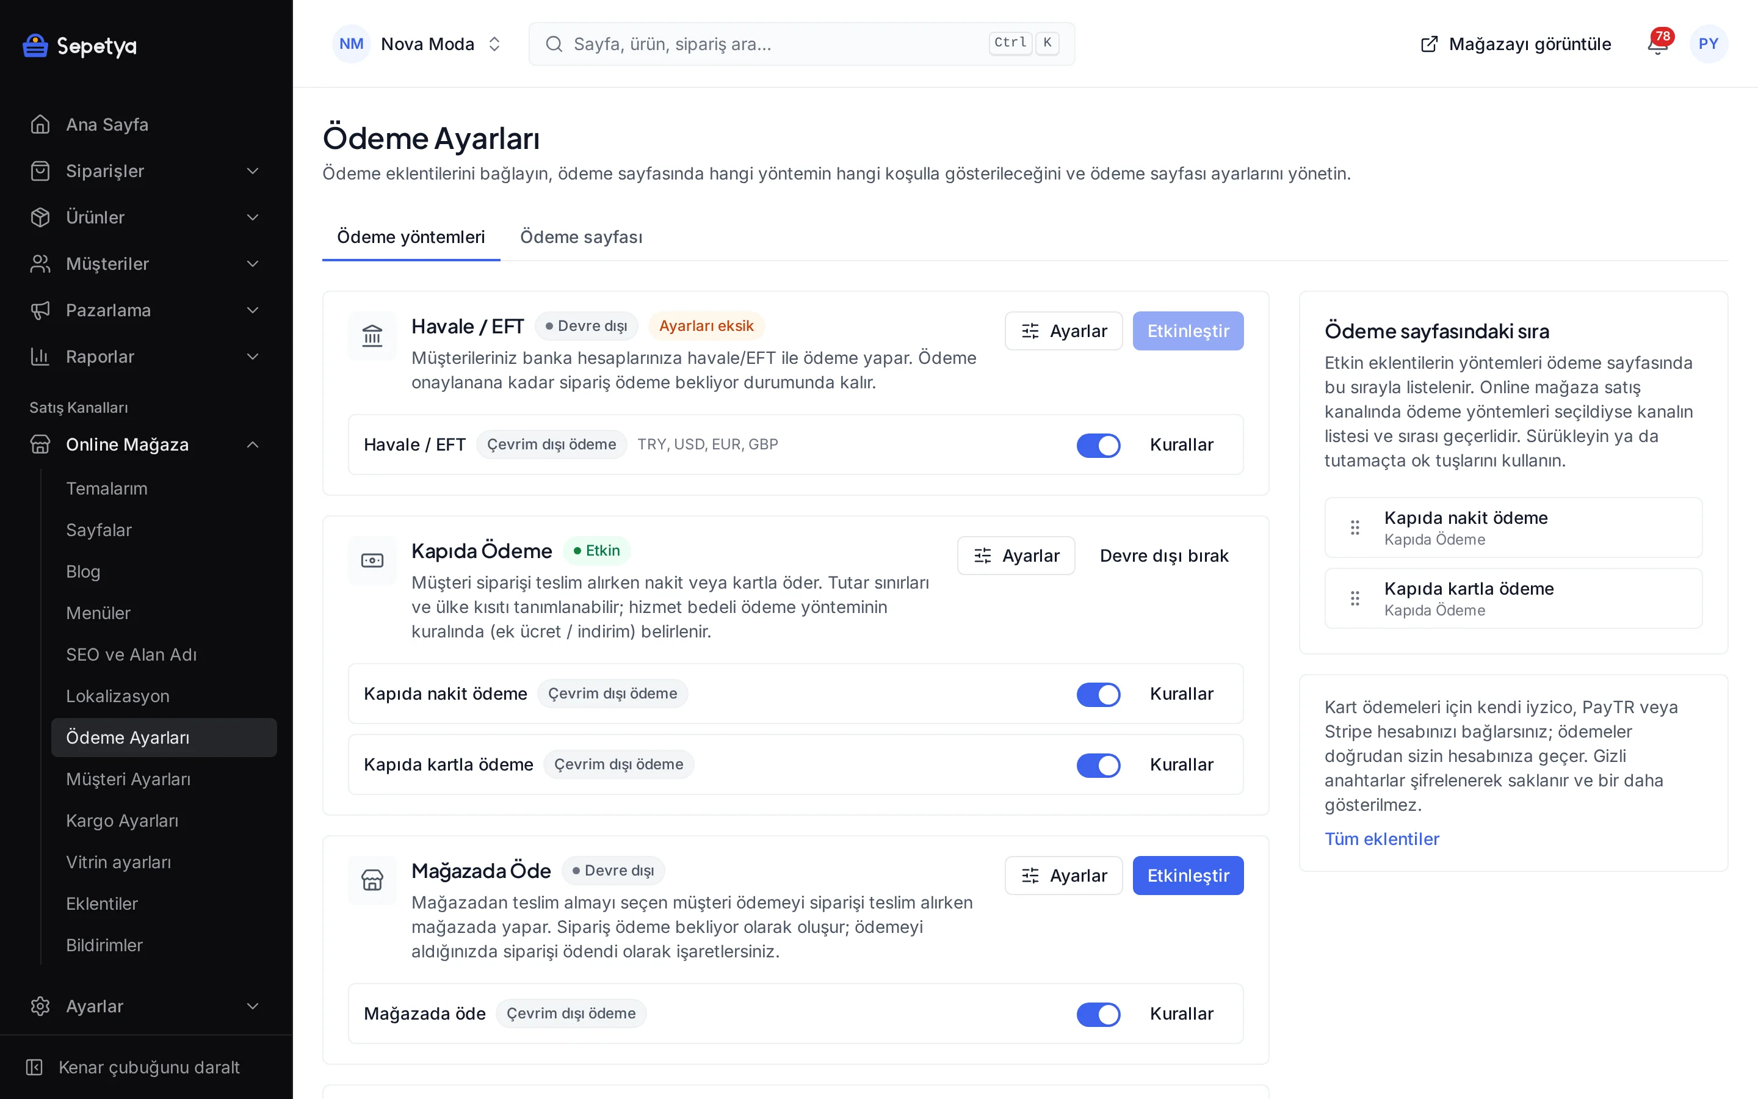Click the sidebar collapse panel icon
The width and height of the screenshot is (1758, 1099).
click(34, 1067)
